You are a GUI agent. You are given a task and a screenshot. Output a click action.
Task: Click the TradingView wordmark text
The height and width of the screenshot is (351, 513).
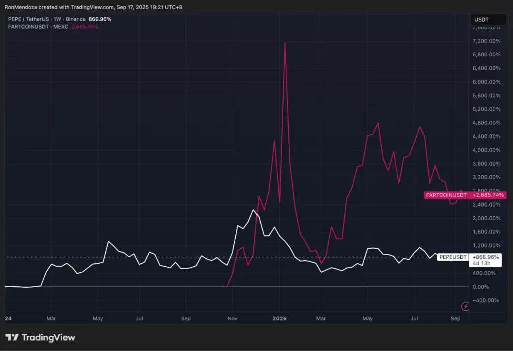click(x=49, y=337)
